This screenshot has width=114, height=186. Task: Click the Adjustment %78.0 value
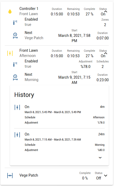coord(85,67)
